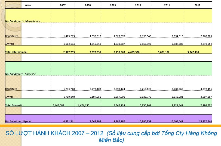221x146 pixels.
Task: Click the airport figure 9,297,187
Action: (119, 121)
